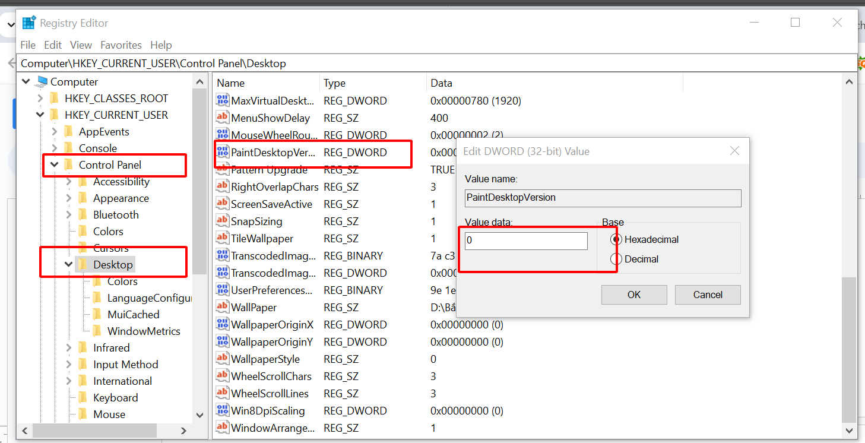Screen dimensions: 865x443
Task: Expand the International key
Action: pos(68,381)
